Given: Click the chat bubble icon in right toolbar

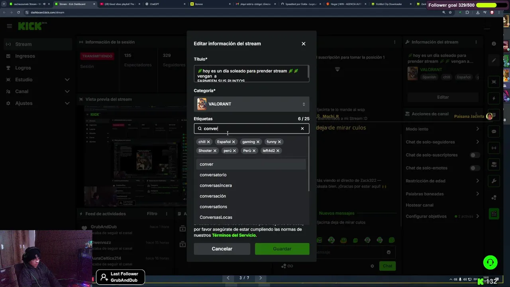Looking at the screenshot, I should (494, 132).
